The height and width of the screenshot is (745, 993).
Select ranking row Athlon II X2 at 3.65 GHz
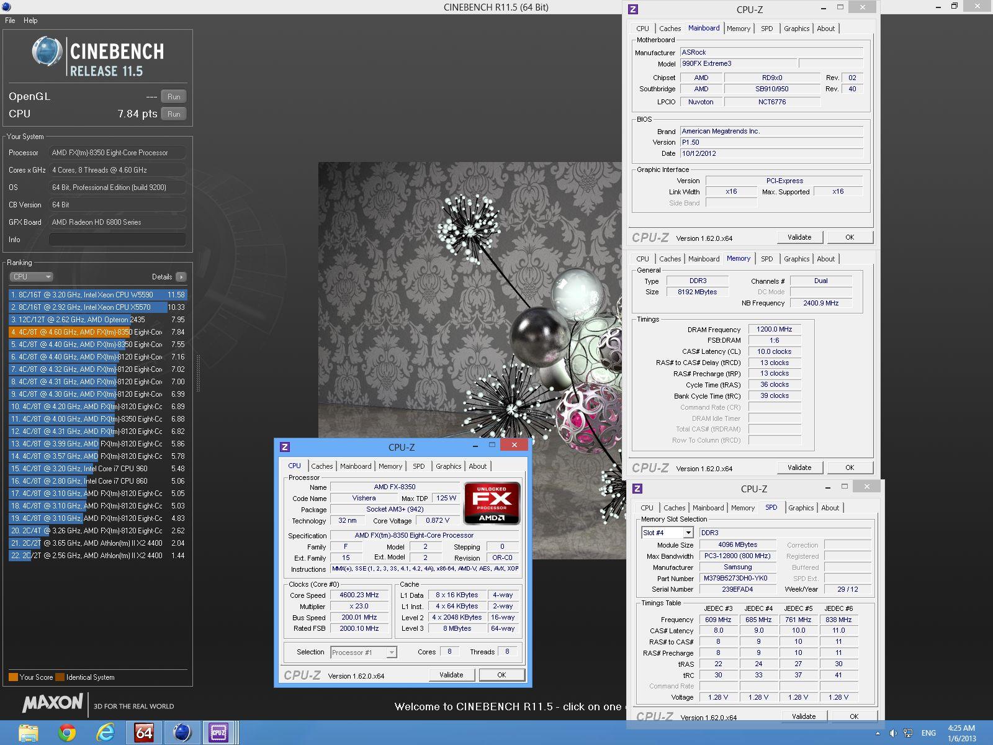pos(97,543)
